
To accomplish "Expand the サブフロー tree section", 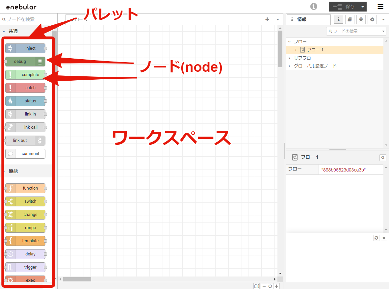I will 289,58.
